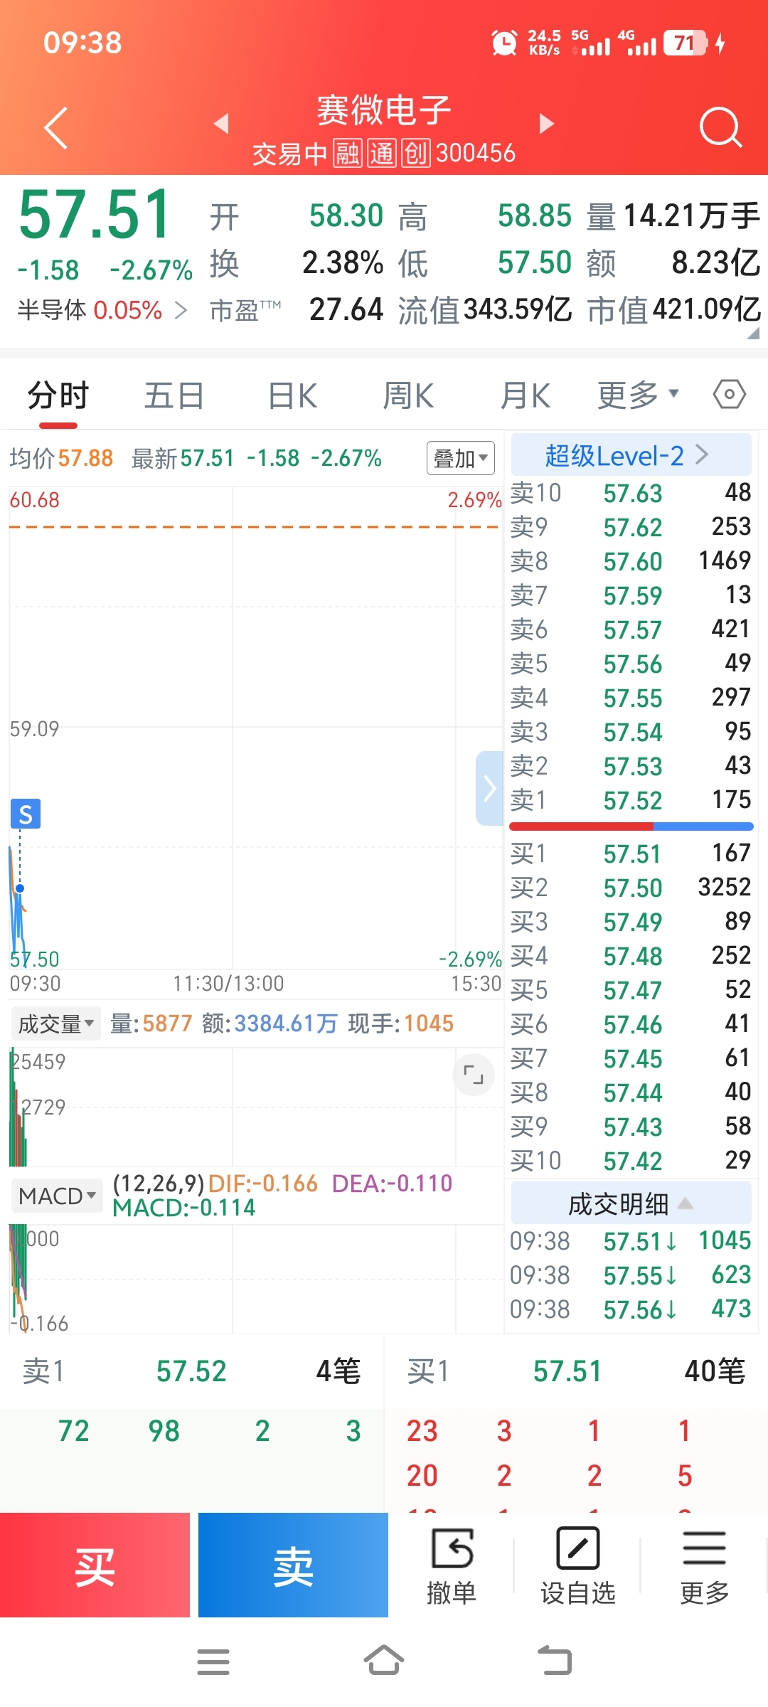The height and width of the screenshot is (1707, 768).
Task: Switch to 五日 tab
Action: coord(174,395)
